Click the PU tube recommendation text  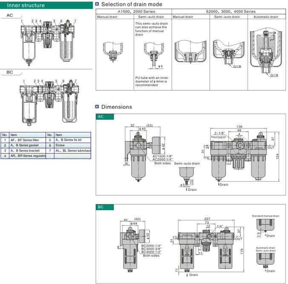tap(151, 81)
